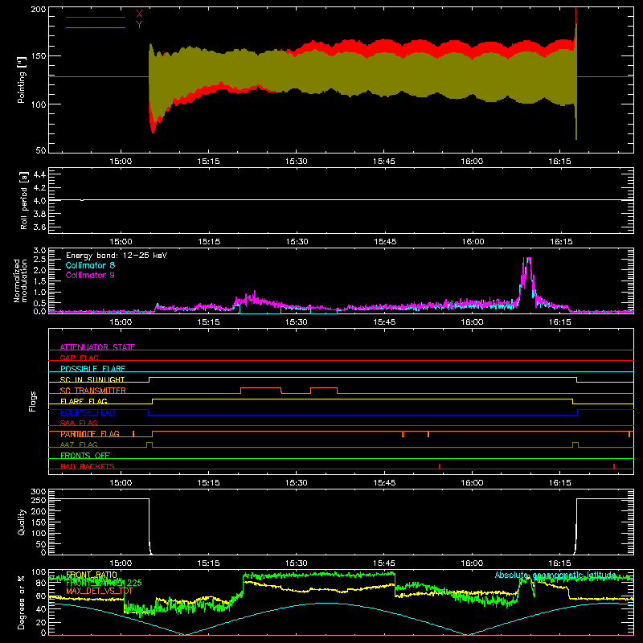Screen dimensions: 643x643
Task: Click the BAD_PACKETS spike near 15:55
Action: tap(440, 466)
